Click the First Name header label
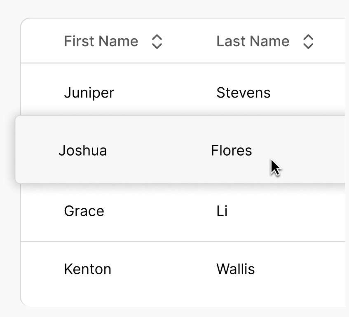 click(x=101, y=41)
